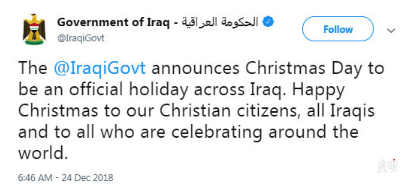The image size is (406, 190).
Task: Open the Iraqi eagle emblem profile avatar
Action: 34,30
